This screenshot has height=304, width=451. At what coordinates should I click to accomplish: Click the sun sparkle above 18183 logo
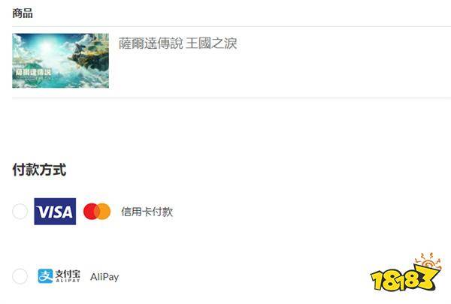pos(428,261)
